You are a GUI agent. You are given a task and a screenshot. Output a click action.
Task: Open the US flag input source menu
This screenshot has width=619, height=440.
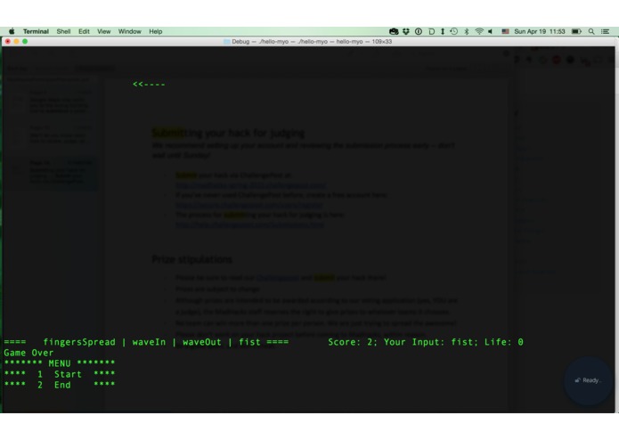click(505, 31)
